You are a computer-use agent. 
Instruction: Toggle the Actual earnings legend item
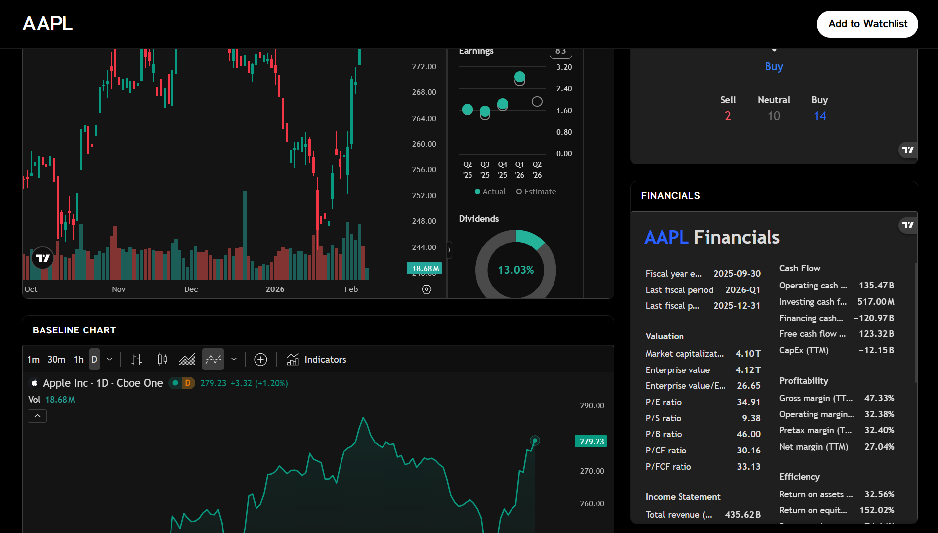click(490, 192)
